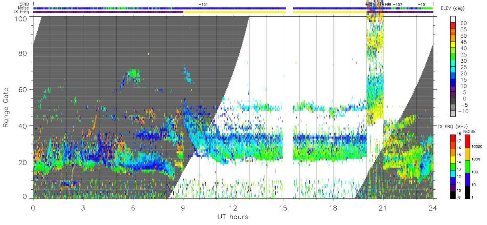Click the '60' tick on the Range Gate axis
The height and width of the screenshot is (225, 487).
point(23,89)
